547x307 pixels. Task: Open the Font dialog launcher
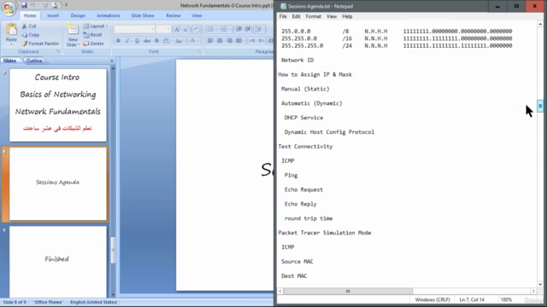(x=199, y=51)
